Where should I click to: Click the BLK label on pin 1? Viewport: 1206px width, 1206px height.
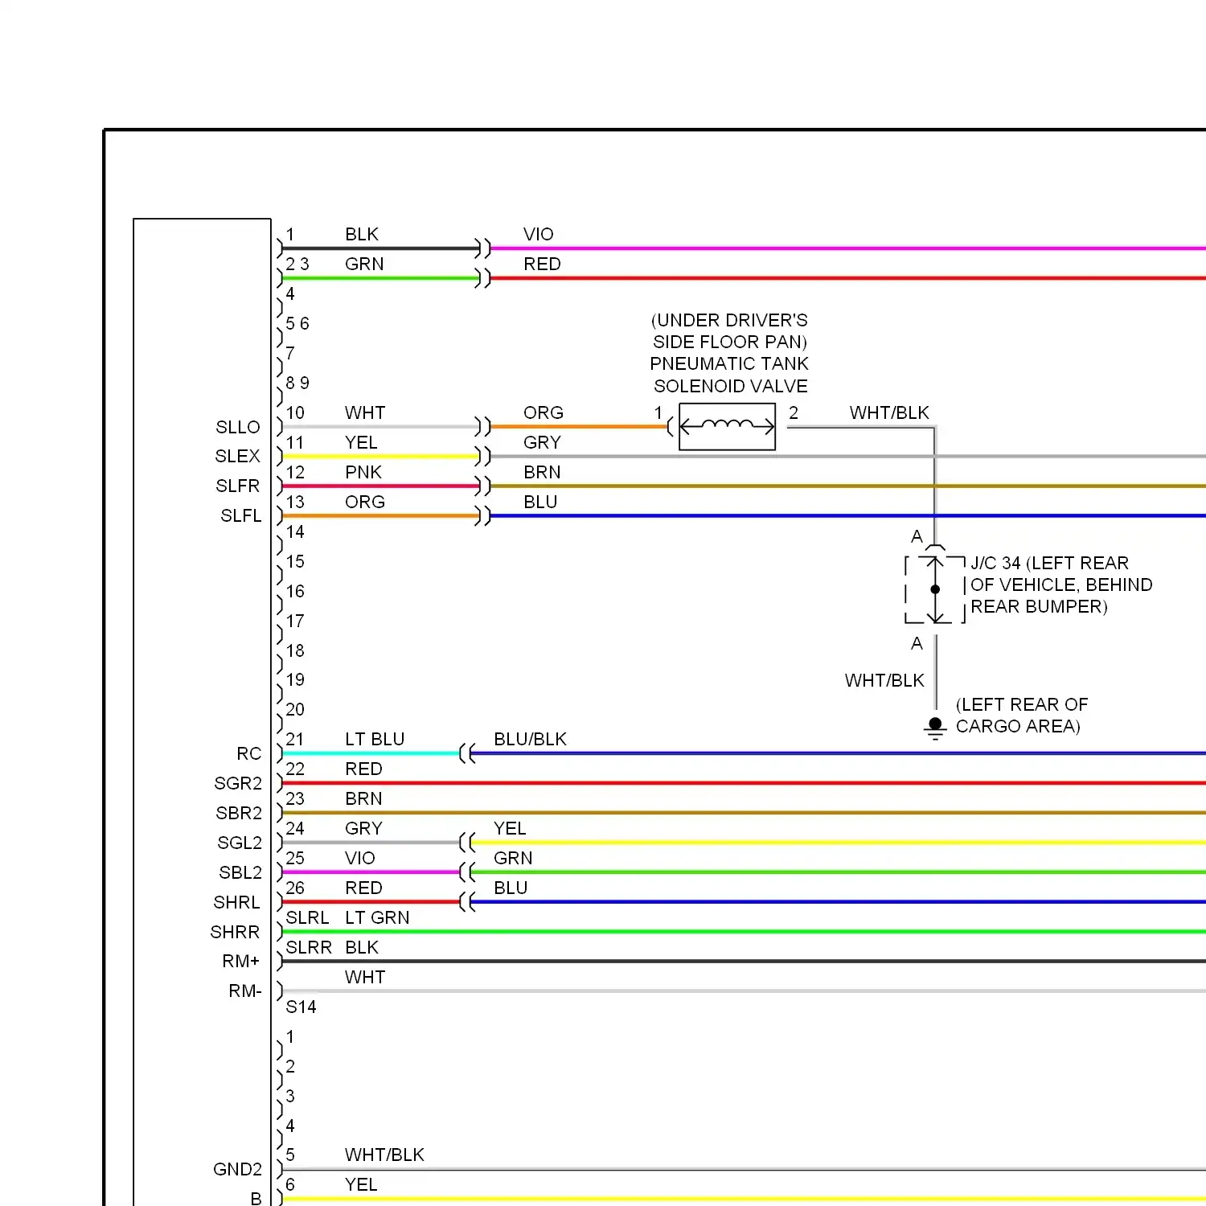[362, 234]
